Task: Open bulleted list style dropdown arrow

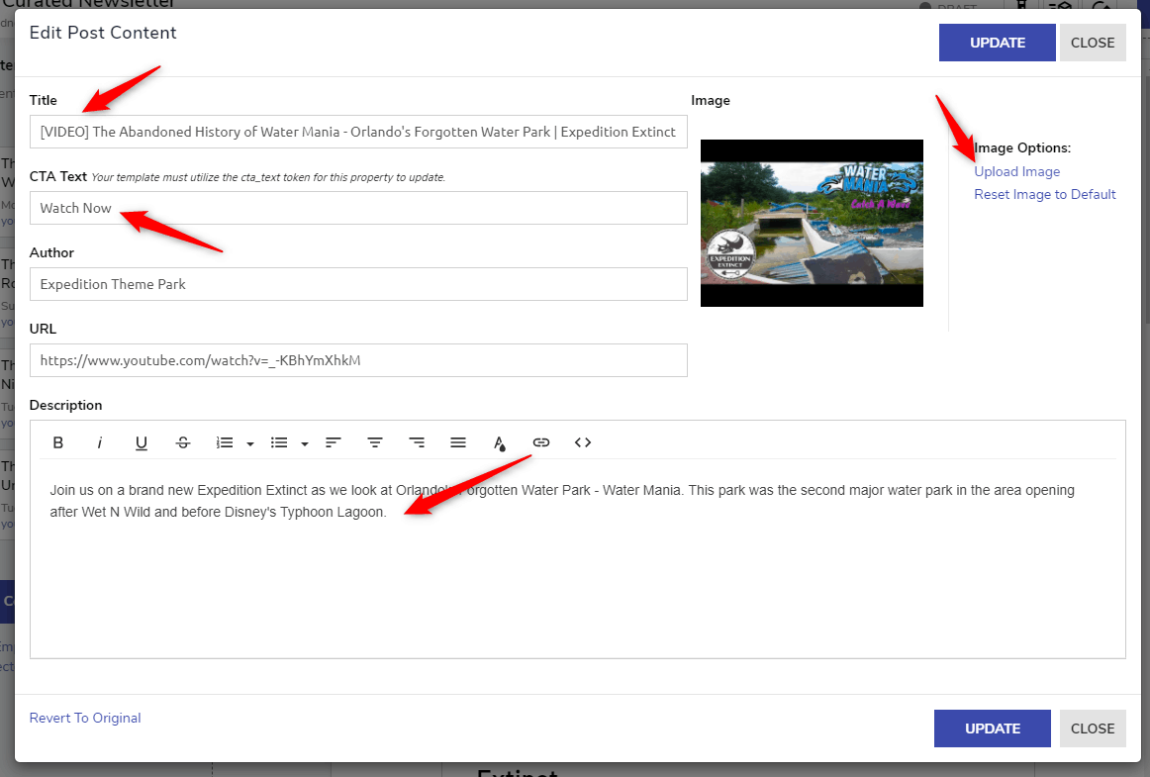Action: tap(305, 443)
